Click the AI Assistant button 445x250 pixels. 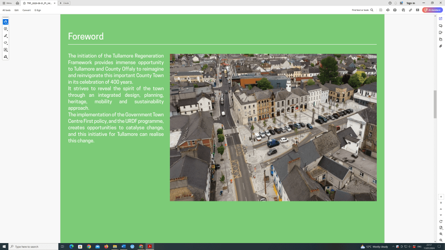[432, 10]
